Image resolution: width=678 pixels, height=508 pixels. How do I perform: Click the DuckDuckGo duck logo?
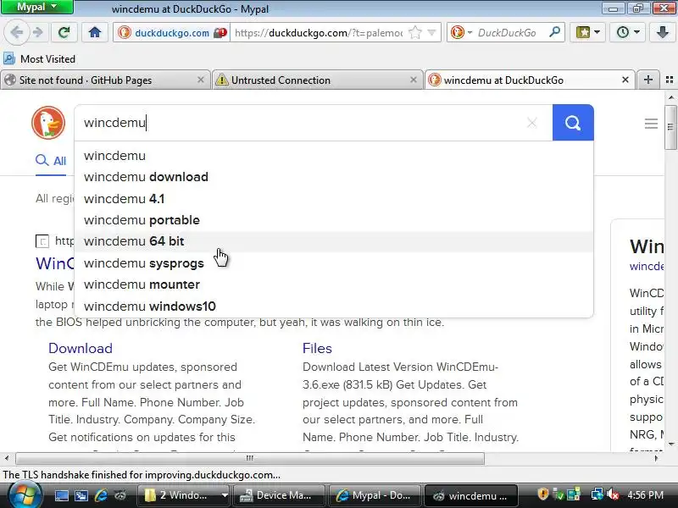pyautogui.click(x=48, y=123)
